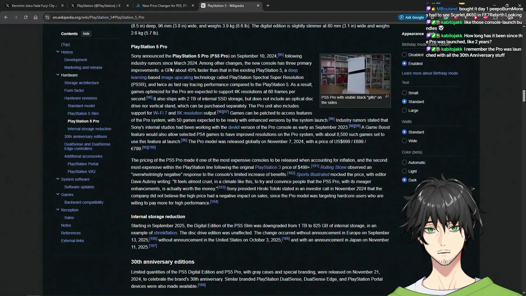Open Storage architecture in Contents

[x=81, y=83]
